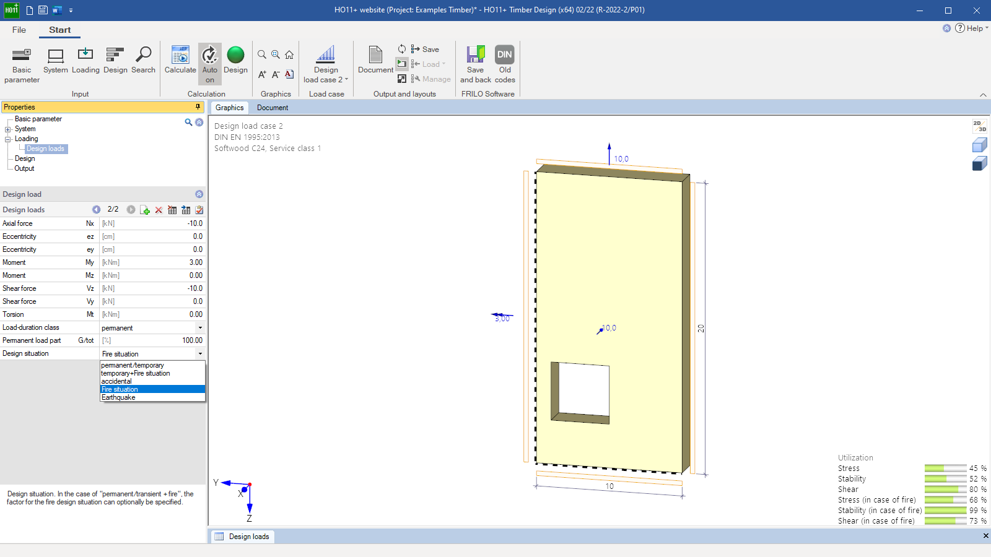Open the Document output button
Image resolution: width=991 pixels, height=557 pixels.
click(375, 61)
